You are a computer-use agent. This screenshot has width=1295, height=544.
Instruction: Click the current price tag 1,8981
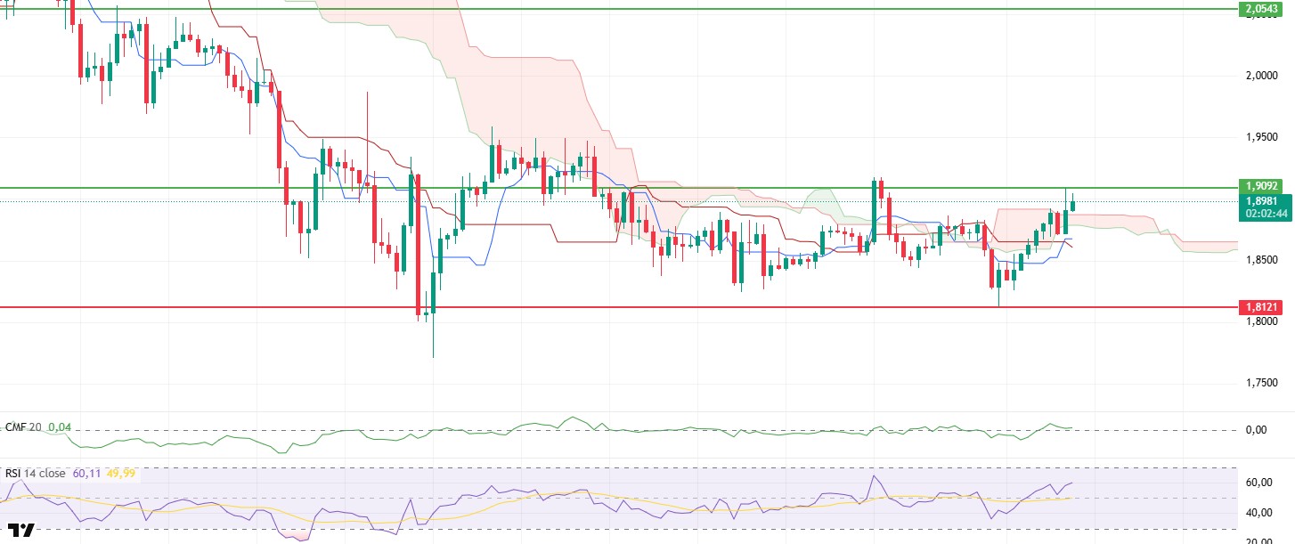(x=1261, y=201)
